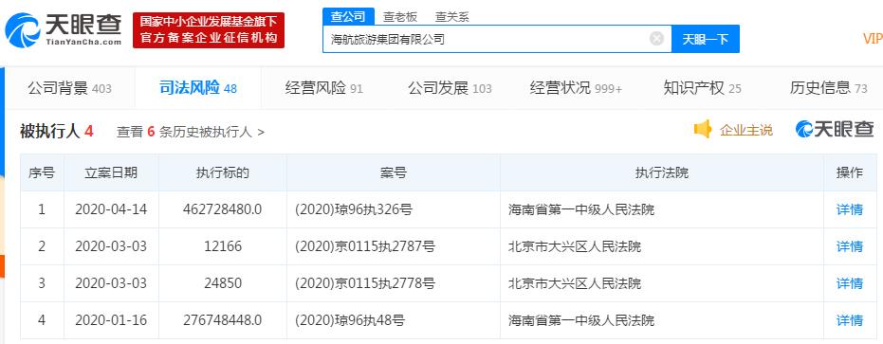Open 详情 for case 琼96执326号

point(849,209)
